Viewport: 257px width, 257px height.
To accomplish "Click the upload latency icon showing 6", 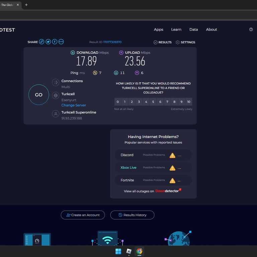I will click(137, 73).
